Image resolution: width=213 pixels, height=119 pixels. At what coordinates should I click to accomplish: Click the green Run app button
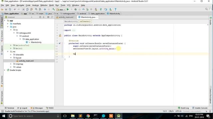[68, 9]
